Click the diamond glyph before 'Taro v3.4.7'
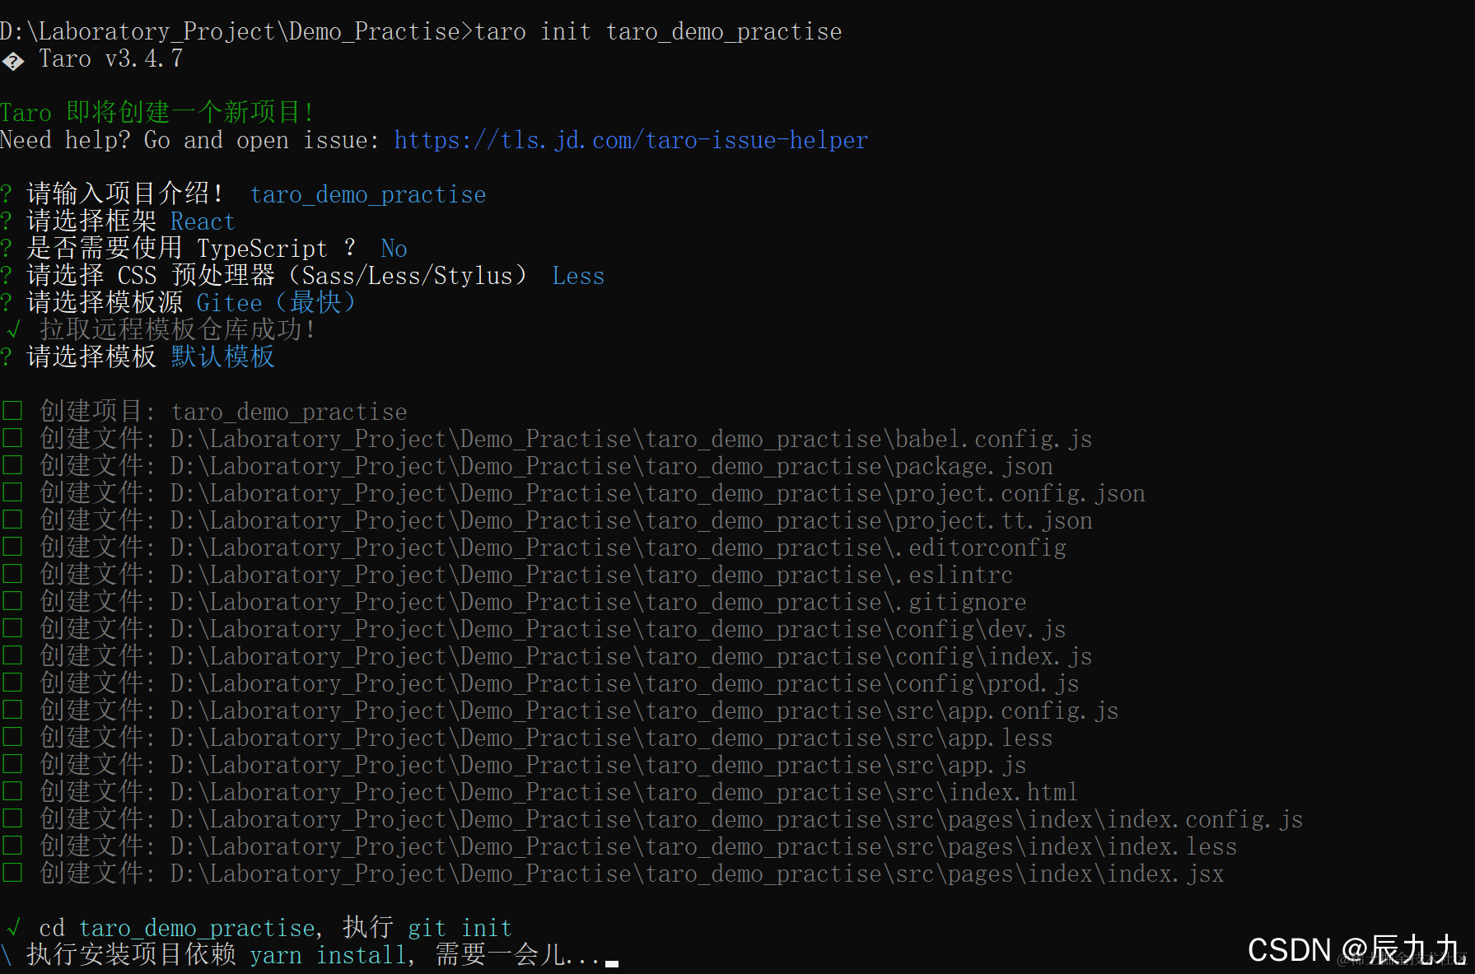The width and height of the screenshot is (1475, 974). (12, 60)
